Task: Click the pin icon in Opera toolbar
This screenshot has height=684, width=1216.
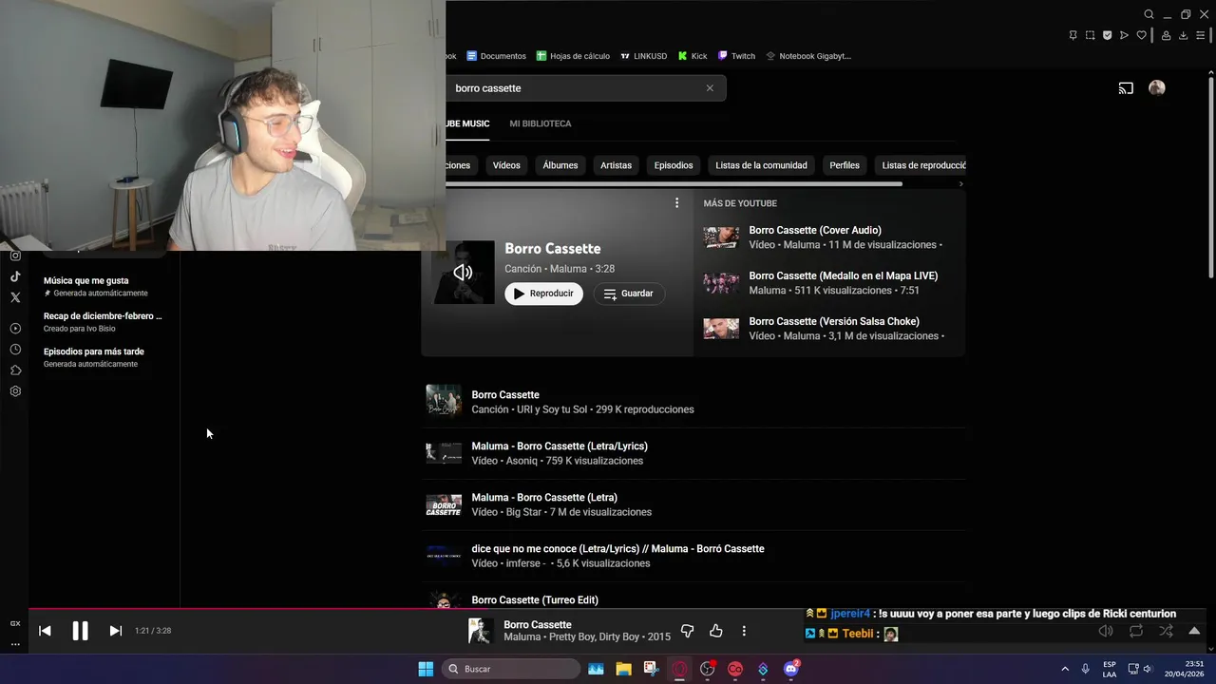Action: pyautogui.click(x=1073, y=35)
